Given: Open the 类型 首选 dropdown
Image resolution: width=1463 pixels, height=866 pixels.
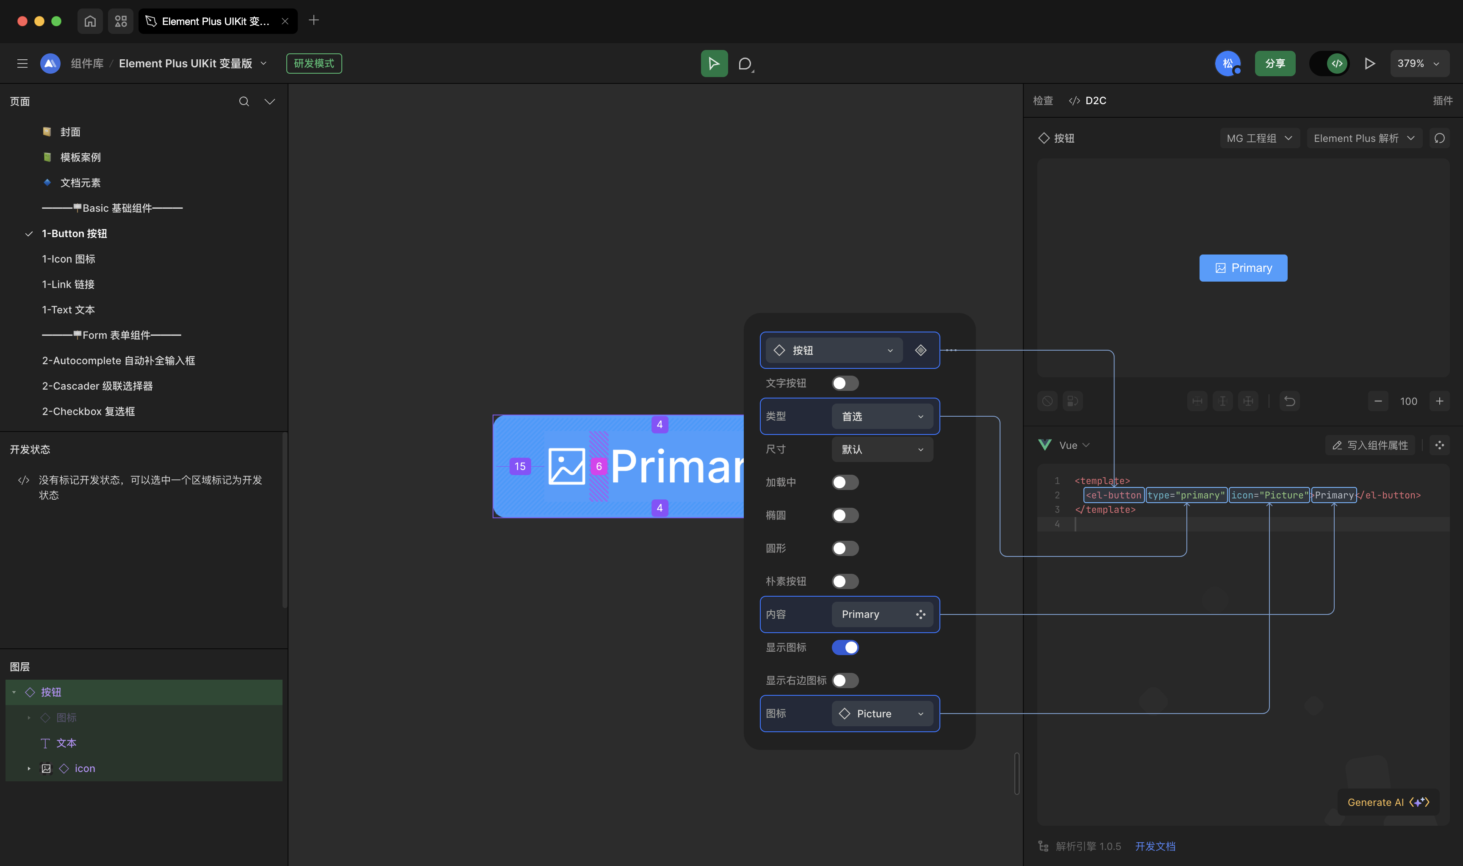Looking at the screenshot, I should pyautogui.click(x=882, y=416).
